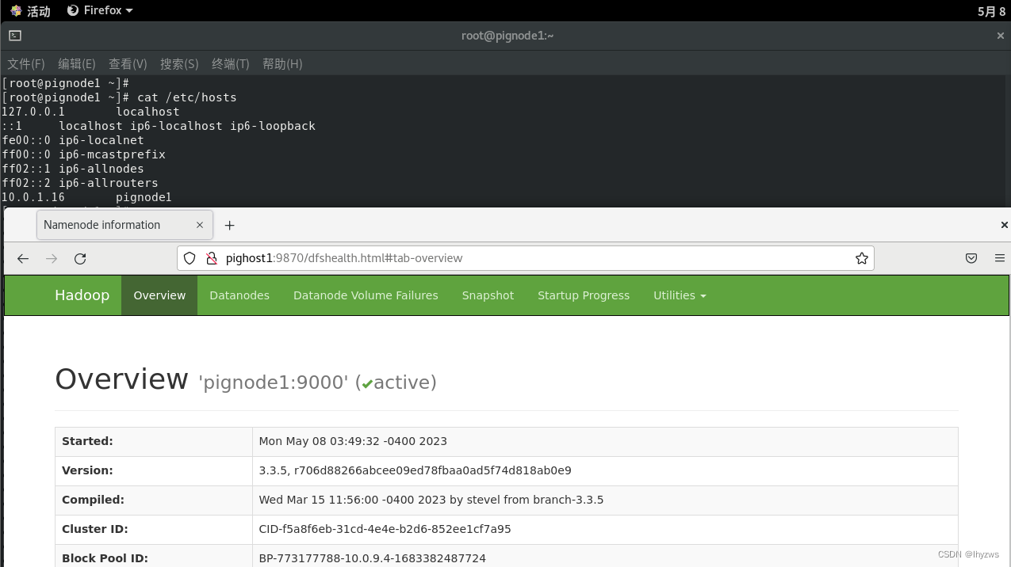1011x567 pixels.
Task: Click the 'ff02::2 ip6-allrouters' line
Action: 79,183
